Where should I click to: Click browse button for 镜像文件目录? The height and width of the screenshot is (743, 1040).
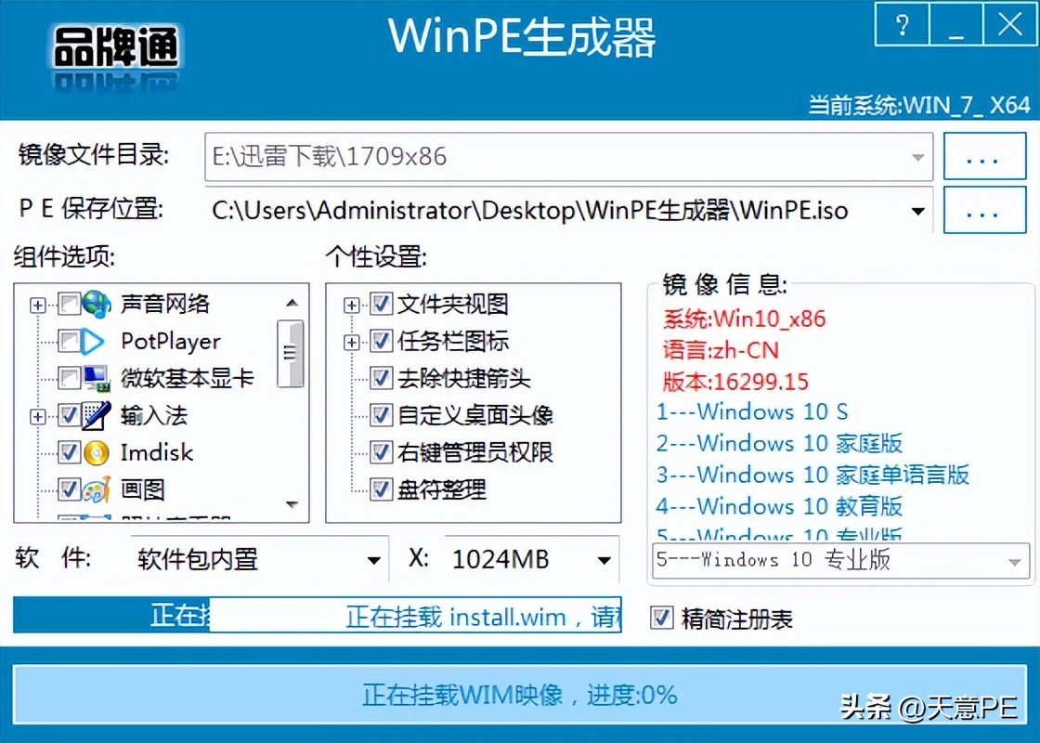click(983, 155)
